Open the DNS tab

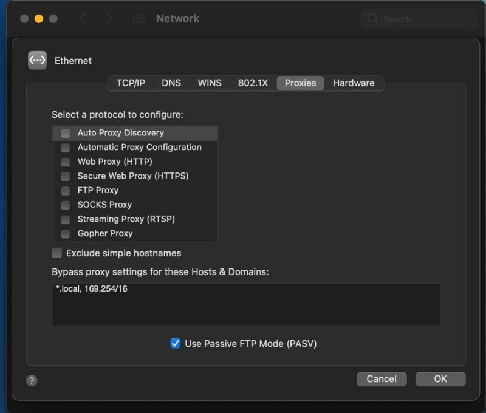[171, 83]
